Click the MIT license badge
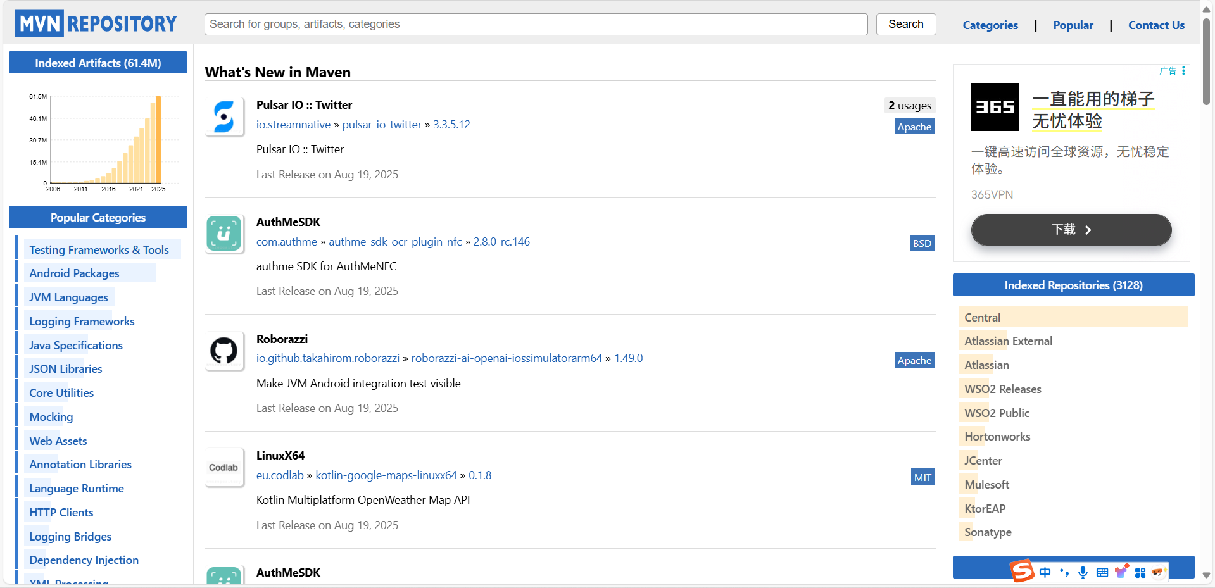 pyautogui.click(x=922, y=477)
